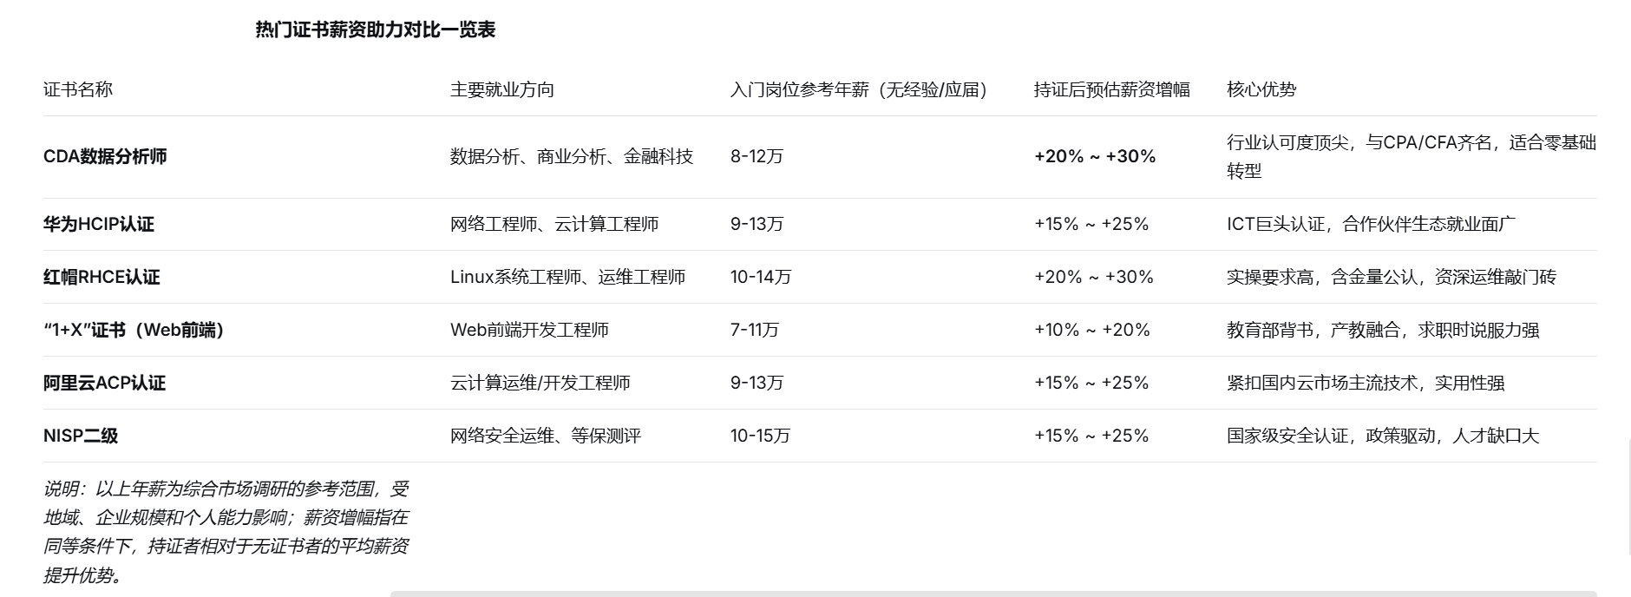Click the 红帽RHCE认证 cell
Image resolution: width=1631 pixels, height=597 pixels.
click(102, 277)
